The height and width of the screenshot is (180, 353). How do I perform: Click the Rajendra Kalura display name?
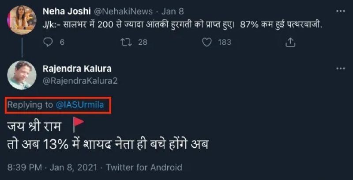click(77, 69)
